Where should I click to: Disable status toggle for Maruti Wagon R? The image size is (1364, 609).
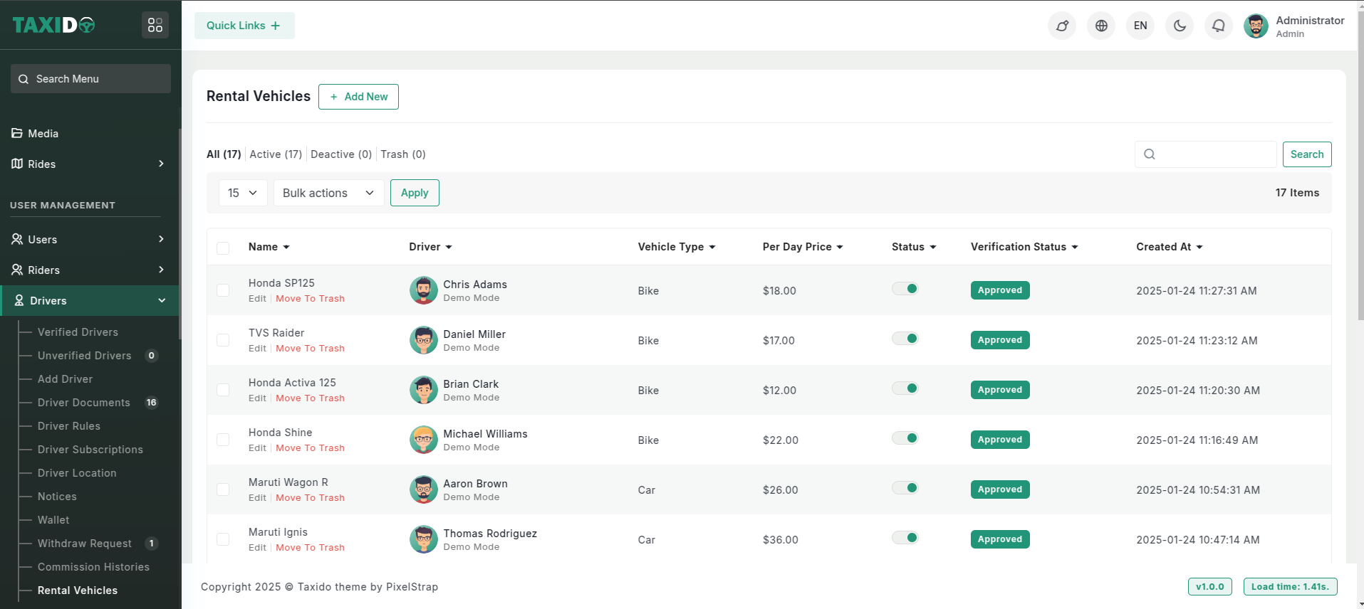click(905, 488)
